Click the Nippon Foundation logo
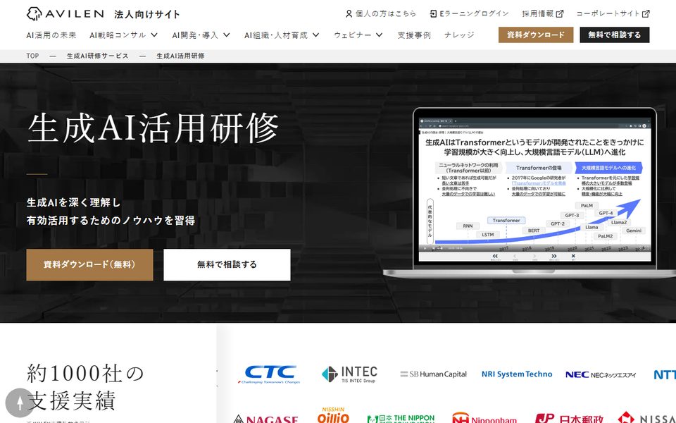 click(x=401, y=419)
